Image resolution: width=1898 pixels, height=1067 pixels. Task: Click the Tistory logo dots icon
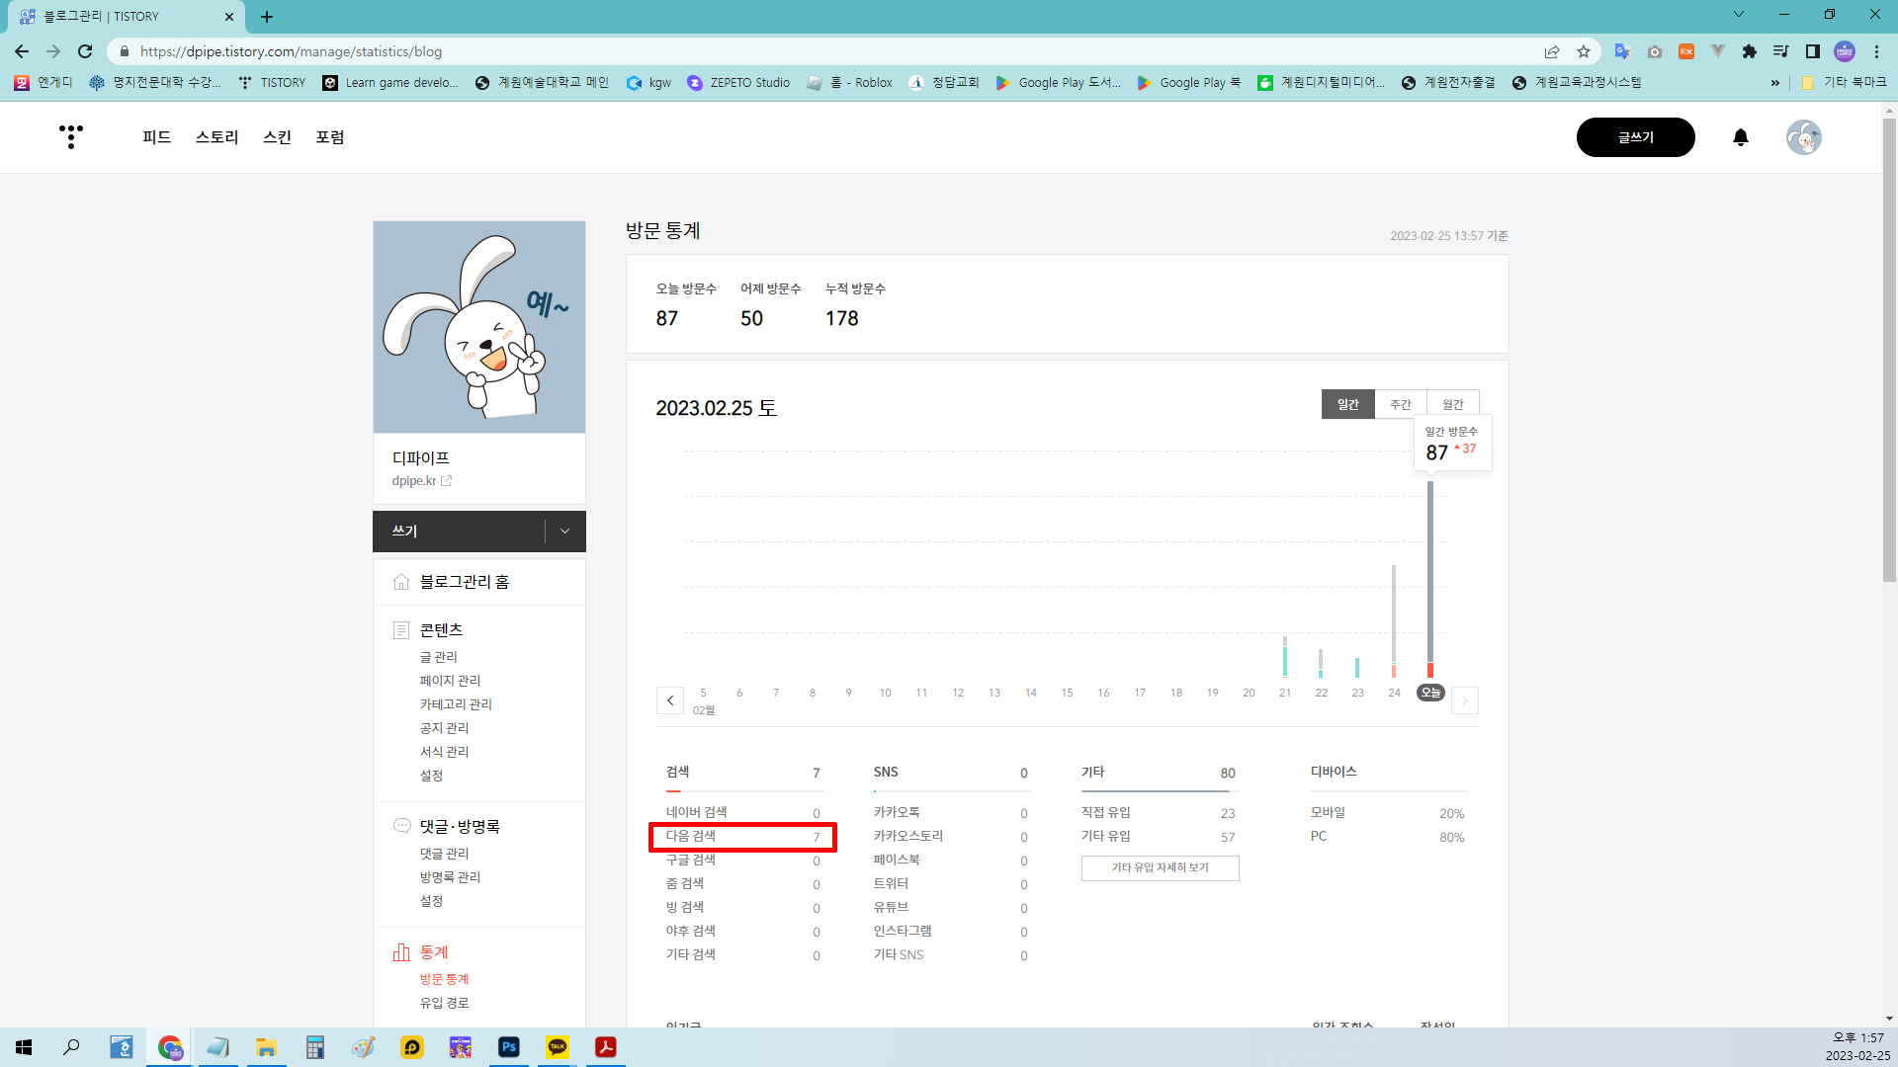tap(70, 136)
